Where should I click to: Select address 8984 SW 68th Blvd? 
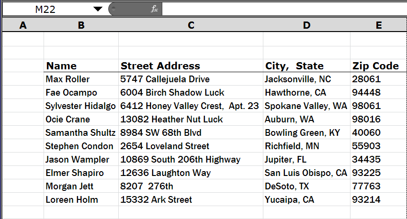click(191, 133)
